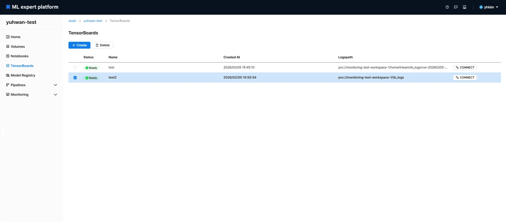Click the Volumes icon in sidebar

click(x=8, y=47)
